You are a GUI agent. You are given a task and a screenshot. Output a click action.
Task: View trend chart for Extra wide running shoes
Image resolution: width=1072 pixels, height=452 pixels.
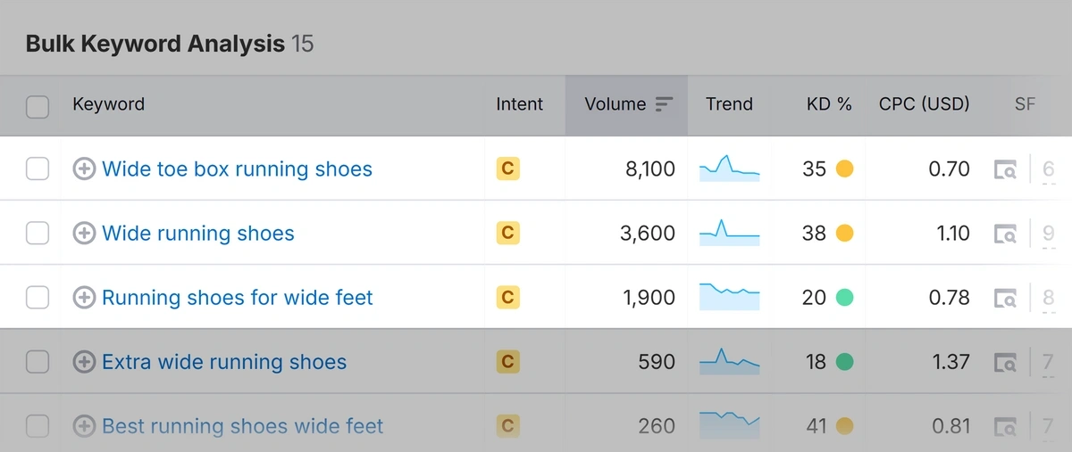click(x=729, y=361)
